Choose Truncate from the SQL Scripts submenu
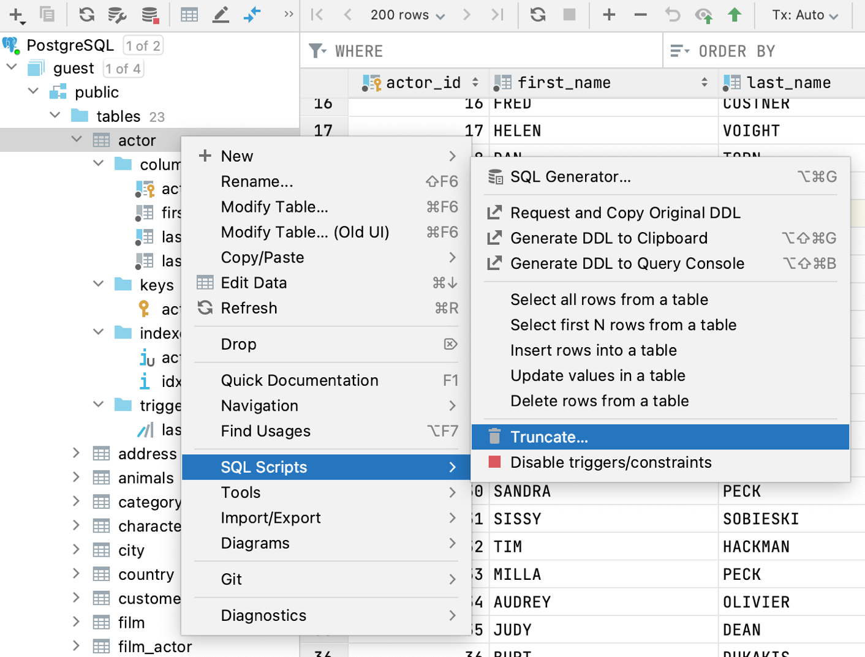The width and height of the screenshot is (865, 657). click(549, 437)
